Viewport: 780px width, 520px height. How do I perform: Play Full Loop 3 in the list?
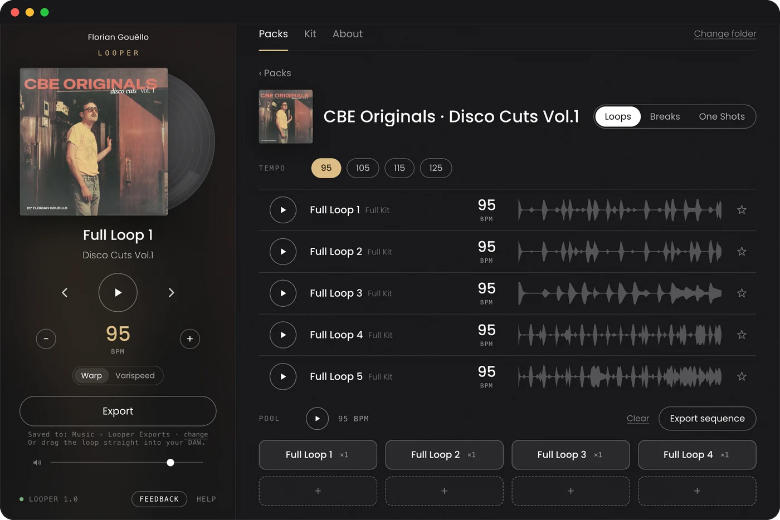(x=283, y=293)
